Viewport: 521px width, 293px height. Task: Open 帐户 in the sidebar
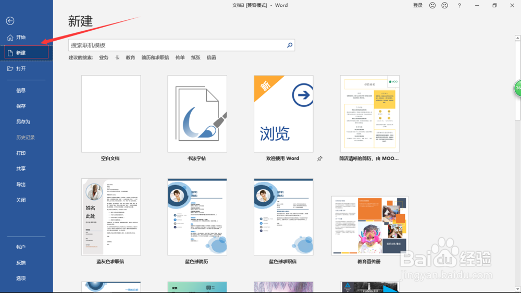21,247
